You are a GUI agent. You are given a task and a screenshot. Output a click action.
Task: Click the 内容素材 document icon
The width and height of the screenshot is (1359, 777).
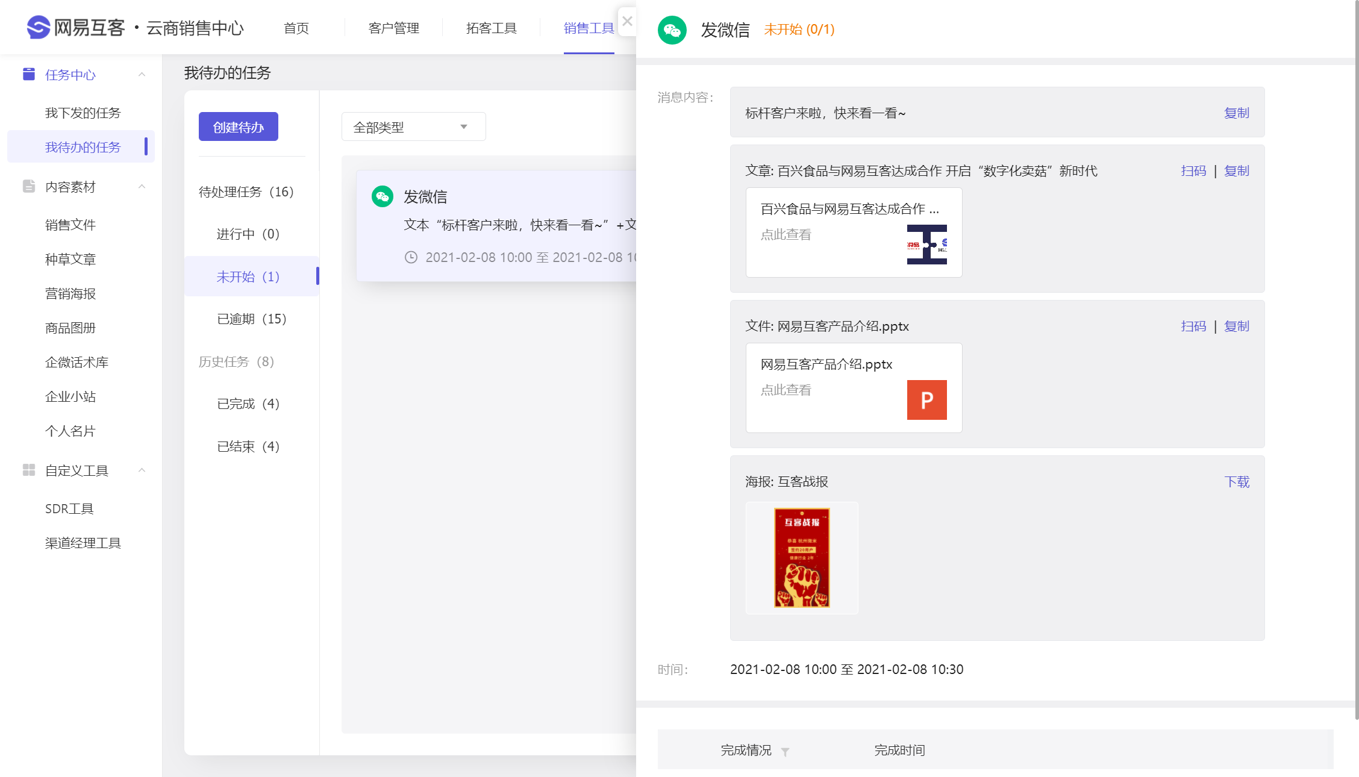pyautogui.click(x=28, y=186)
